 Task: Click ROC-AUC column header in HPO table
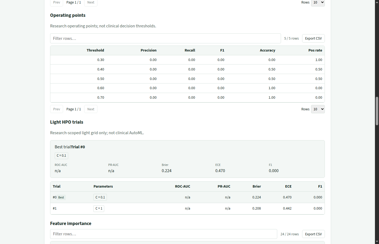(x=182, y=187)
